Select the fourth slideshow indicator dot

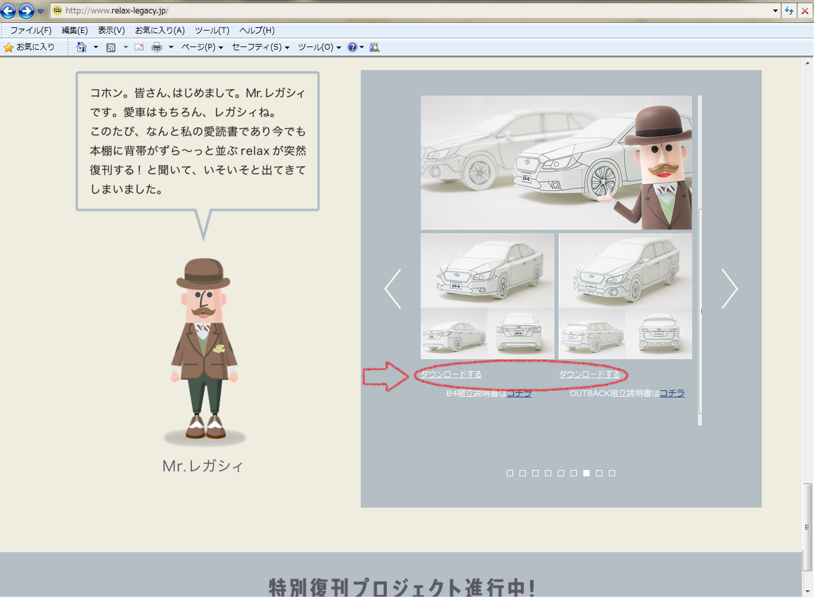click(x=548, y=473)
